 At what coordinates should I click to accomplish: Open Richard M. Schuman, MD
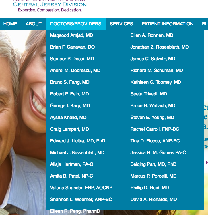[157, 71]
